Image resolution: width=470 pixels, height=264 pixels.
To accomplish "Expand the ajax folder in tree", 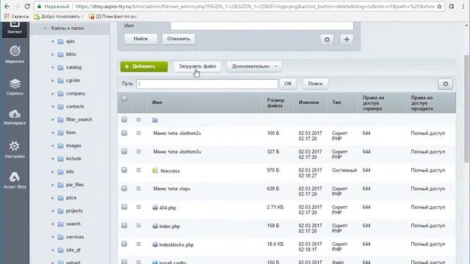I will pyautogui.click(x=53, y=41).
